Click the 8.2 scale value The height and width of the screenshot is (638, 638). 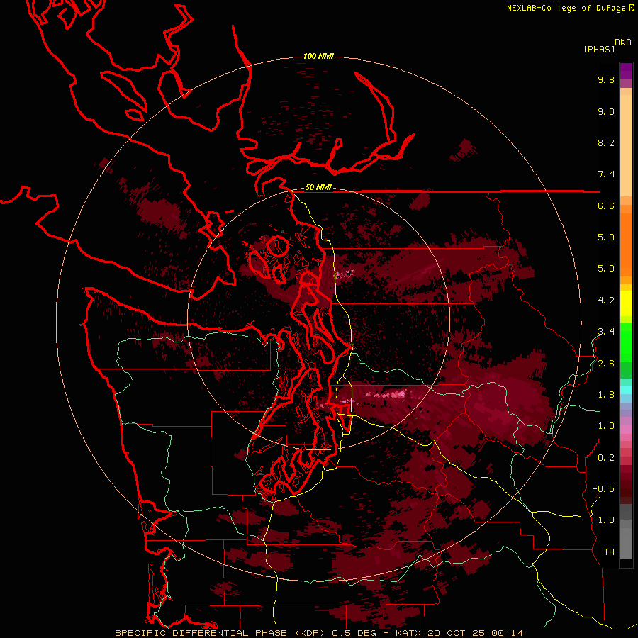tap(606, 142)
